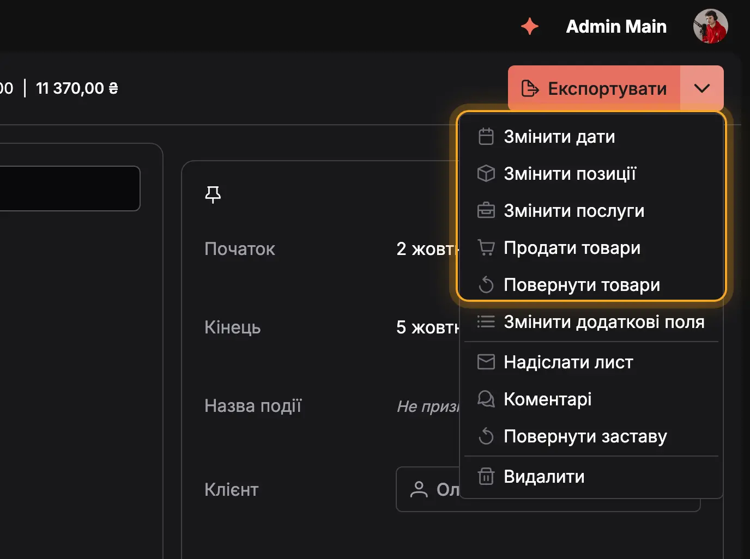
Task: Click the list icon beside Змінити додаткові поля
Action: (486, 321)
